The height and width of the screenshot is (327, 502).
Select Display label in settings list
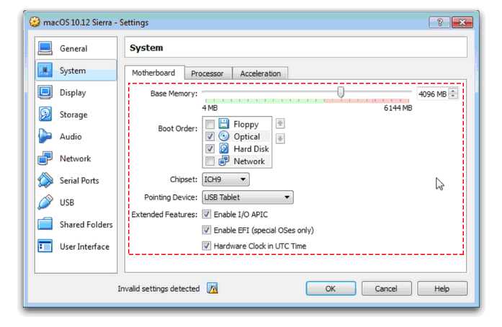point(73,93)
